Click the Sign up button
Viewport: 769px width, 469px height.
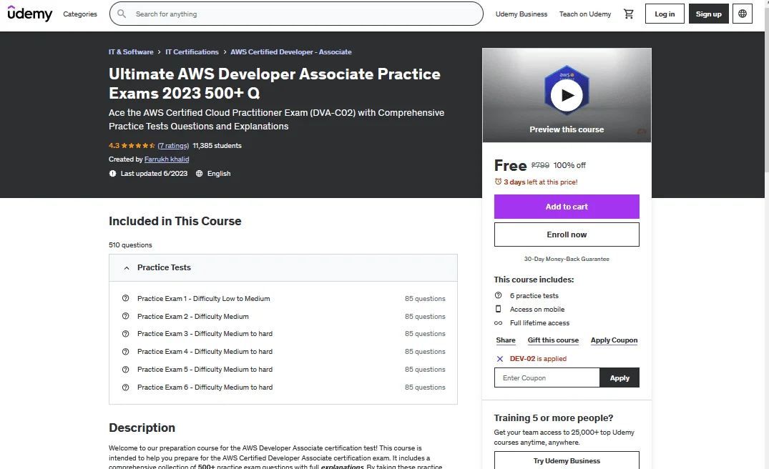(709, 14)
